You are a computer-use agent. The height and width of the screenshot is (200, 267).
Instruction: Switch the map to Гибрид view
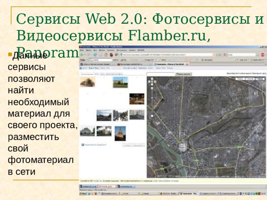pyautogui.click(x=259, y=79)
